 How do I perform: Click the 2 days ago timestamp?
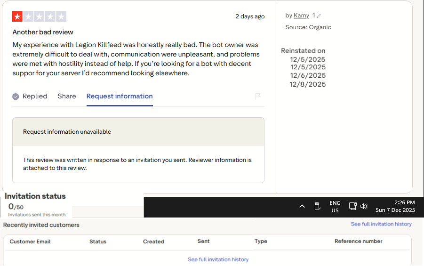tap(250, 16)
